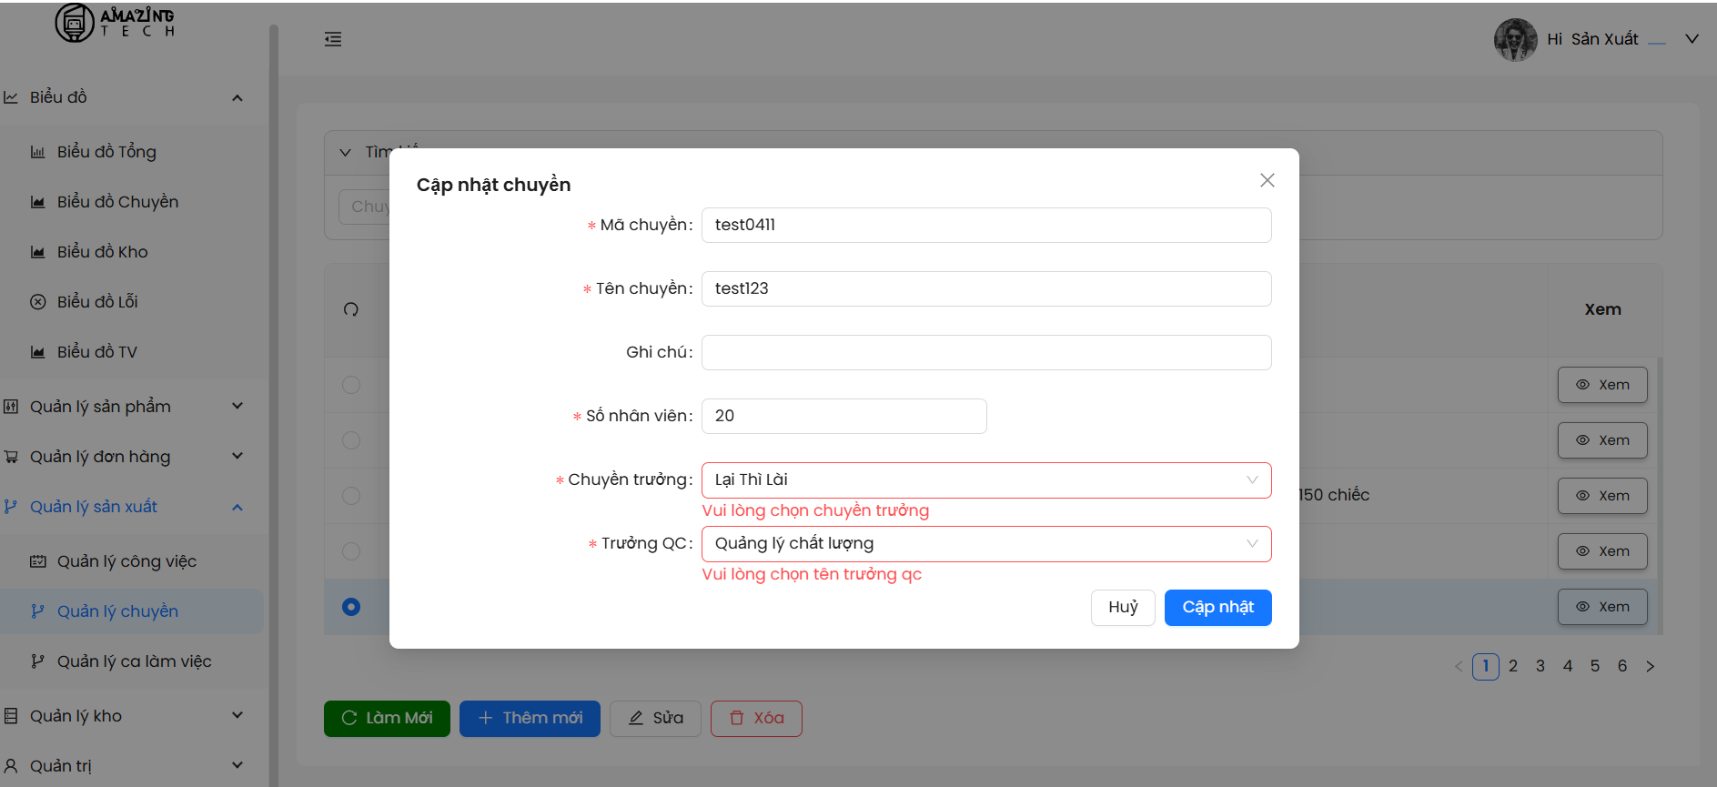Open the Chuyền trưởng dropdown

coord(985,480)
